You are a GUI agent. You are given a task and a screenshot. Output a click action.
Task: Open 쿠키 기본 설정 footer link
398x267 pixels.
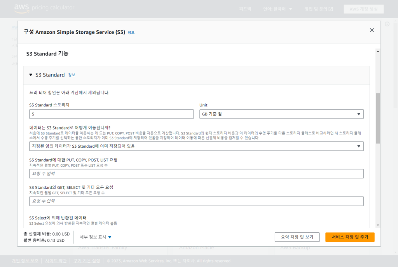click(87, 261)
